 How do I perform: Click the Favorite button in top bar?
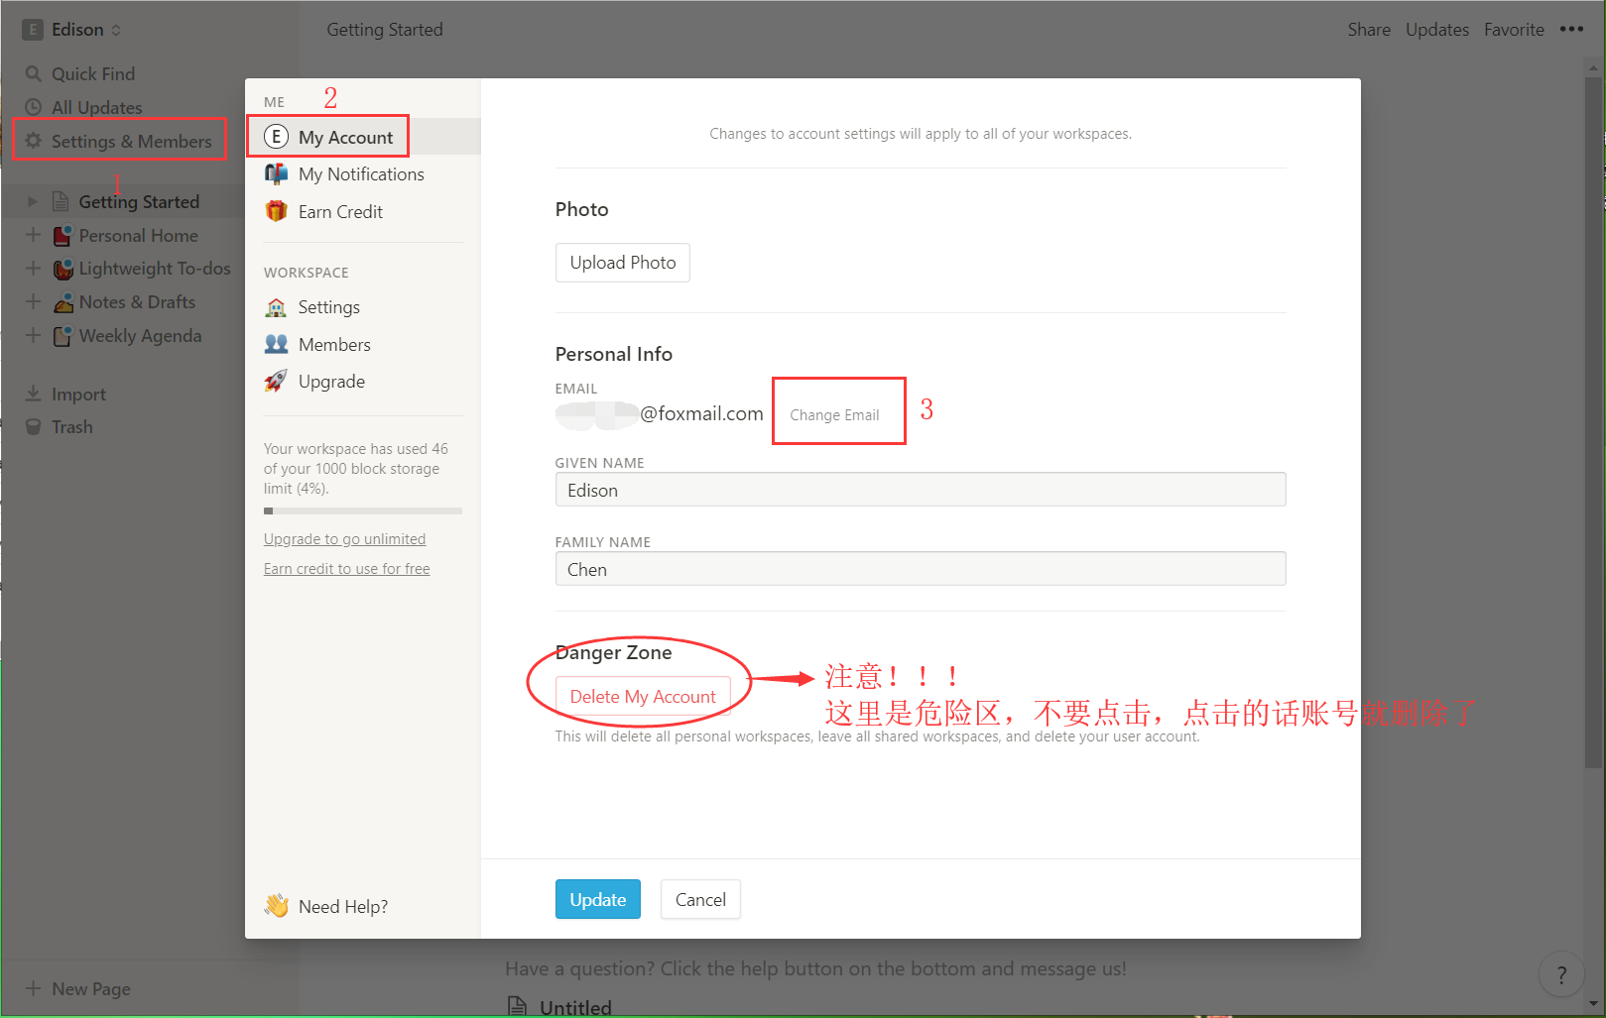[1514, 30]
